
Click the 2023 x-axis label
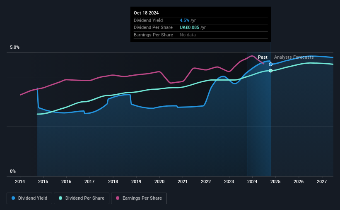[x=229, y=181]
